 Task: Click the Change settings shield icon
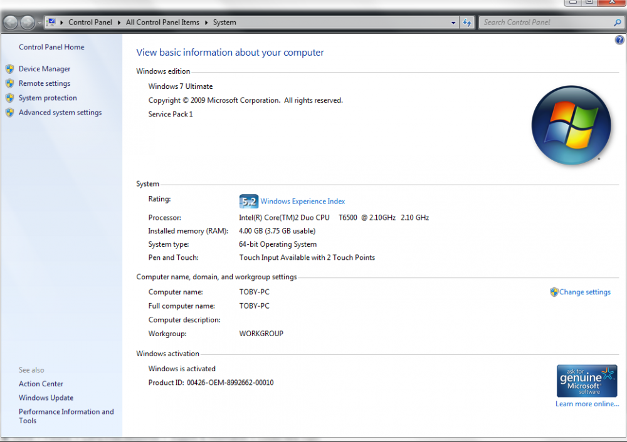554,292
